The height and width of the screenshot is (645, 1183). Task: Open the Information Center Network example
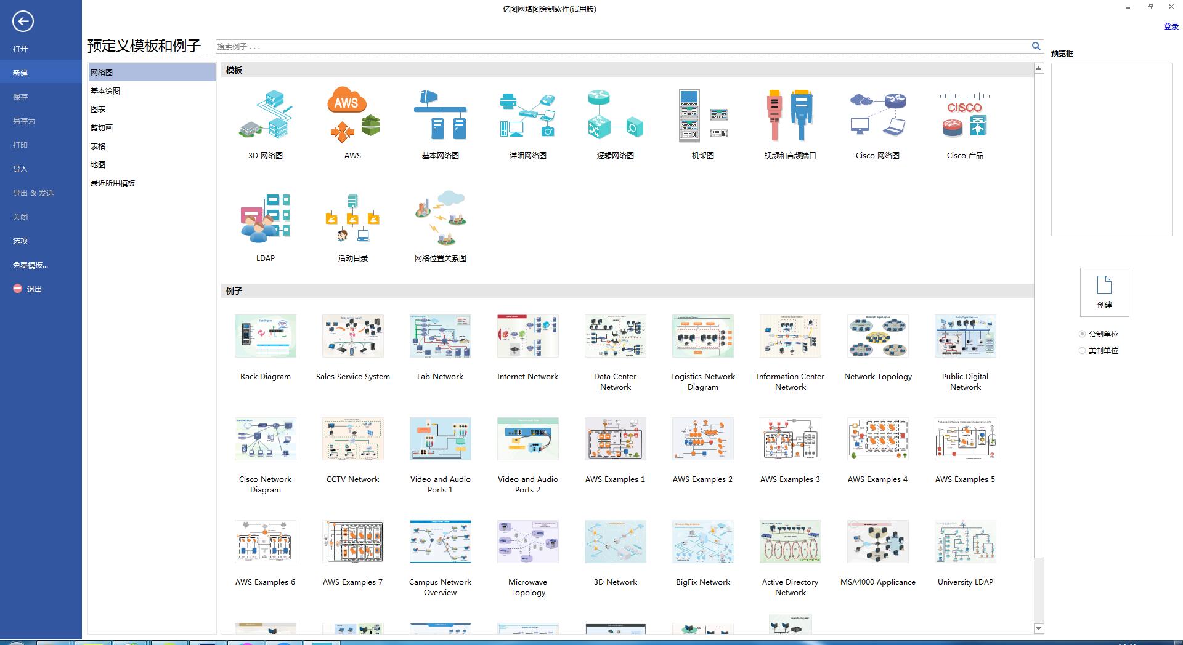[x=791, y=336]
